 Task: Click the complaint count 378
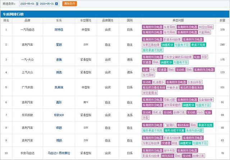[222, 30]
